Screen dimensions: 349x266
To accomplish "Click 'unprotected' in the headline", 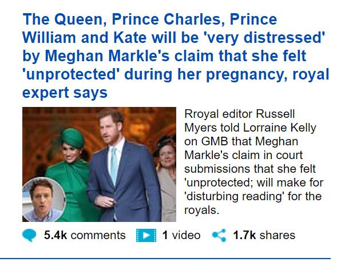I will point(72,74).
